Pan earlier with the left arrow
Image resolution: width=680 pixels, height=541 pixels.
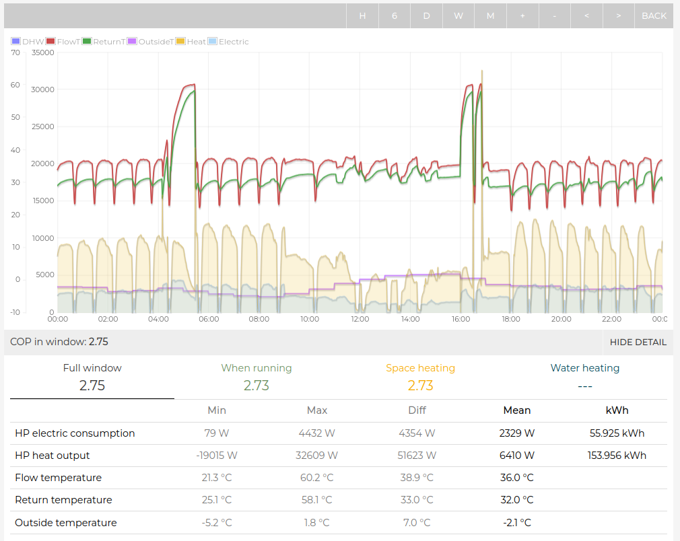pyautogui.click(x=587, y=15)
